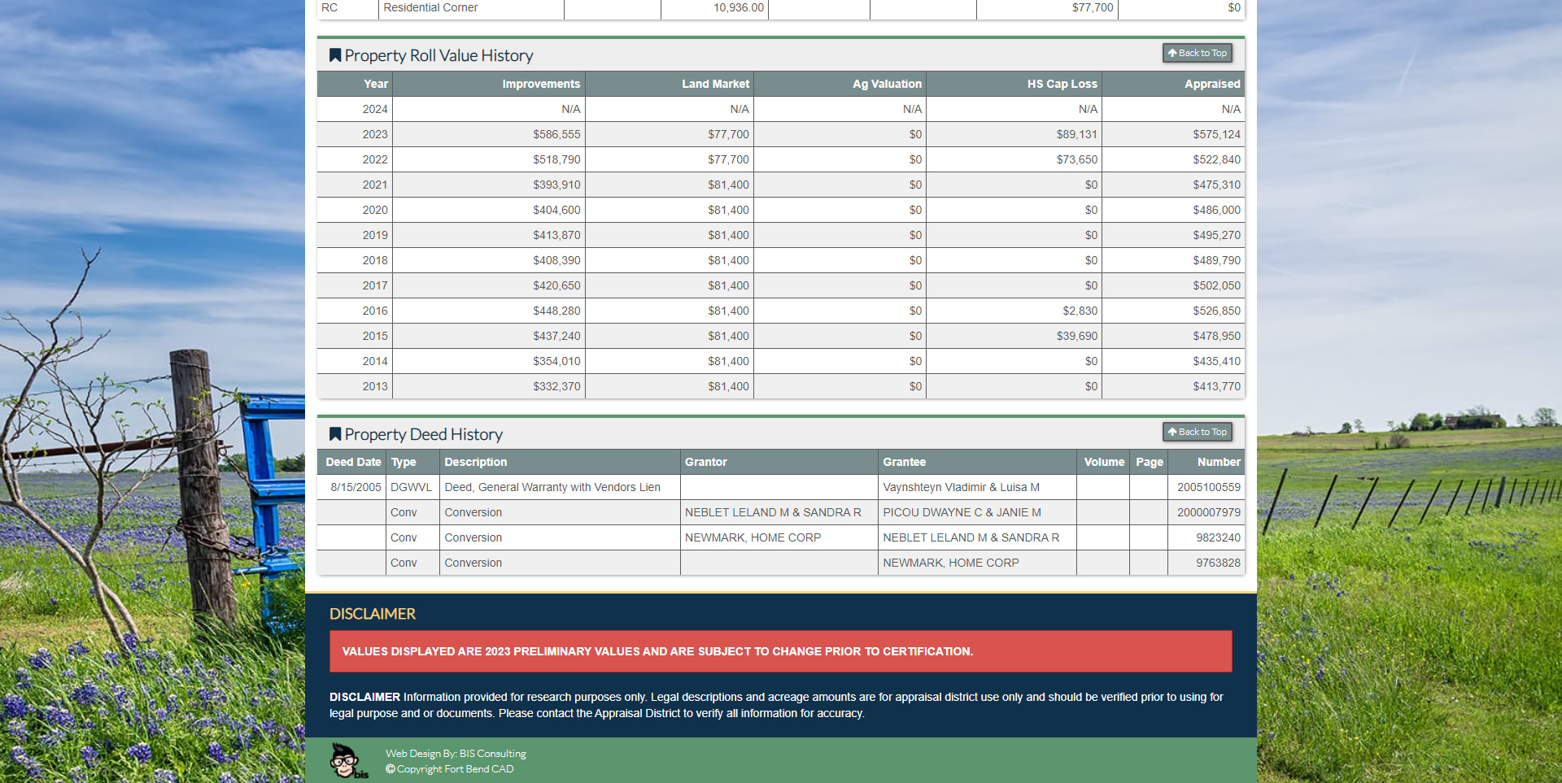1562x783 pixels.
Task: Select the 2020 appraised value $486,000
Action: [1216, 210]
